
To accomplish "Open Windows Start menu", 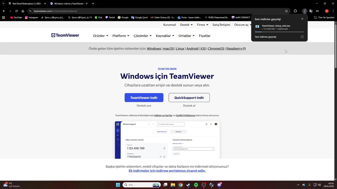I will tap(118, 185).
